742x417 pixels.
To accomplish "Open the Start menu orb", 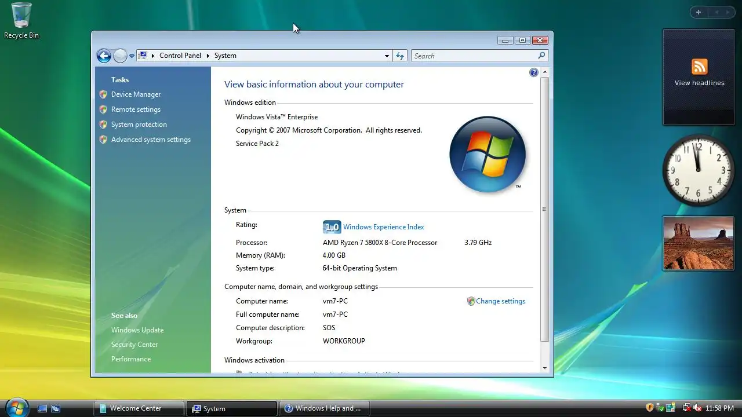I will coord(16,407).
